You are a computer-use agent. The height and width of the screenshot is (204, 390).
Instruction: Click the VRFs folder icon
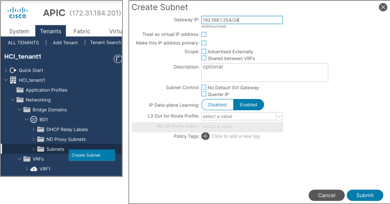click(x=27, y=159)
